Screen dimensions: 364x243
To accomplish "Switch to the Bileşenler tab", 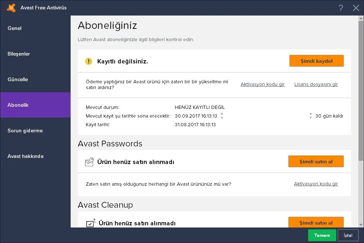I will [19, 54].
